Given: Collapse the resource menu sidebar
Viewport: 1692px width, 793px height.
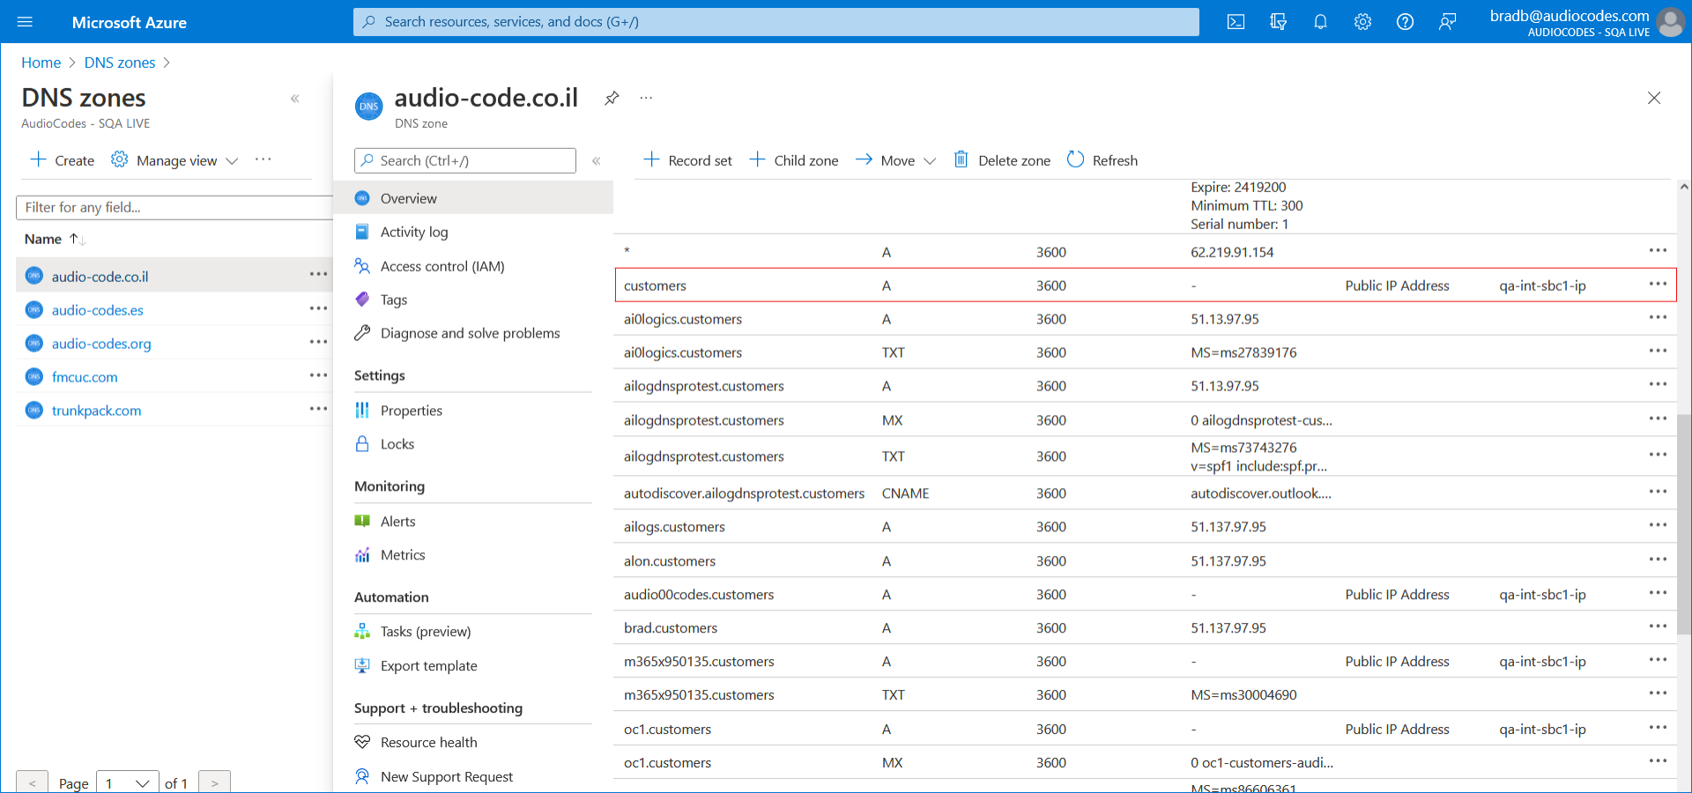Looking at the screenshot, I should [x=597, y=160].
